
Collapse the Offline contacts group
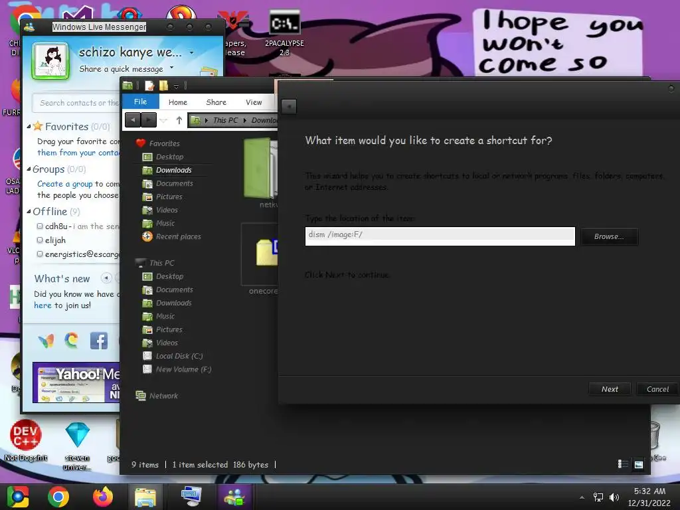(x=29, y=212)
